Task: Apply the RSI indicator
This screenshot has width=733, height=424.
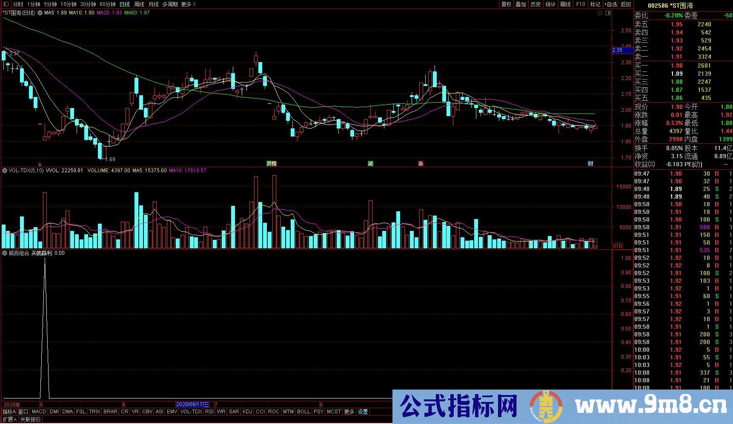Action: tap(209, 412)
